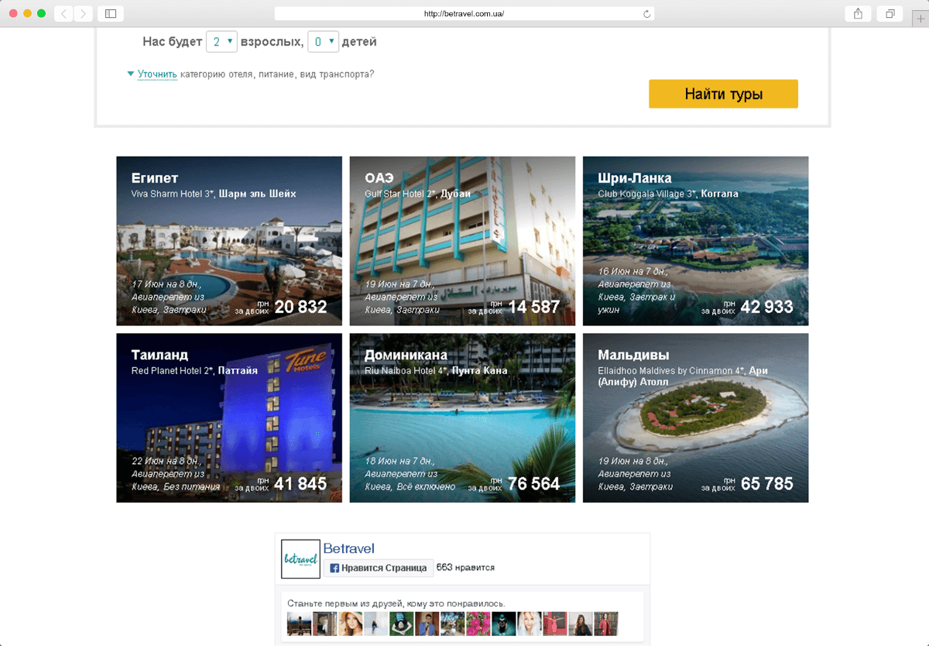Open the children count dropdown

[x=323, y=42]
